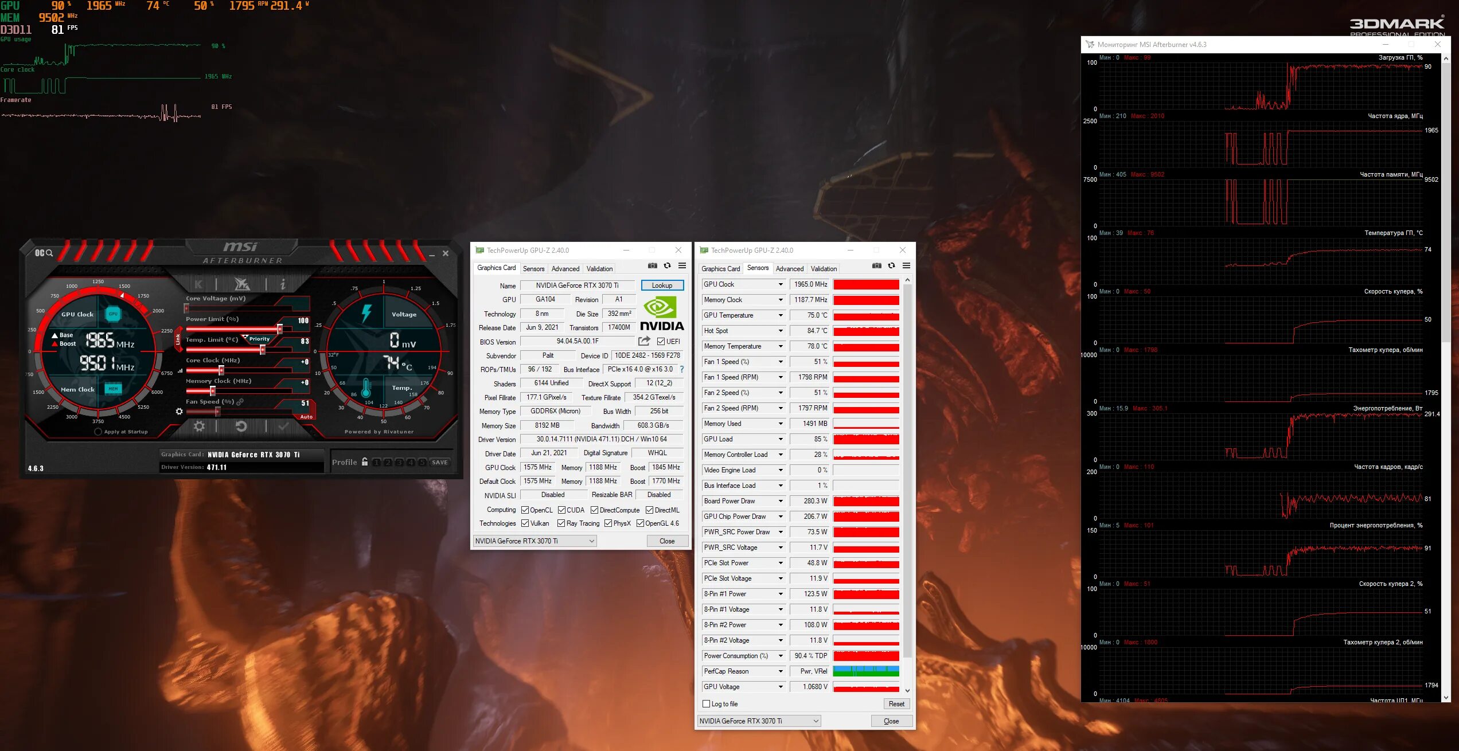The width and height of the screenshot is (1459, 751).
Task: Expand the GPU Clock sensor dropdown
Action: [780, 284]
